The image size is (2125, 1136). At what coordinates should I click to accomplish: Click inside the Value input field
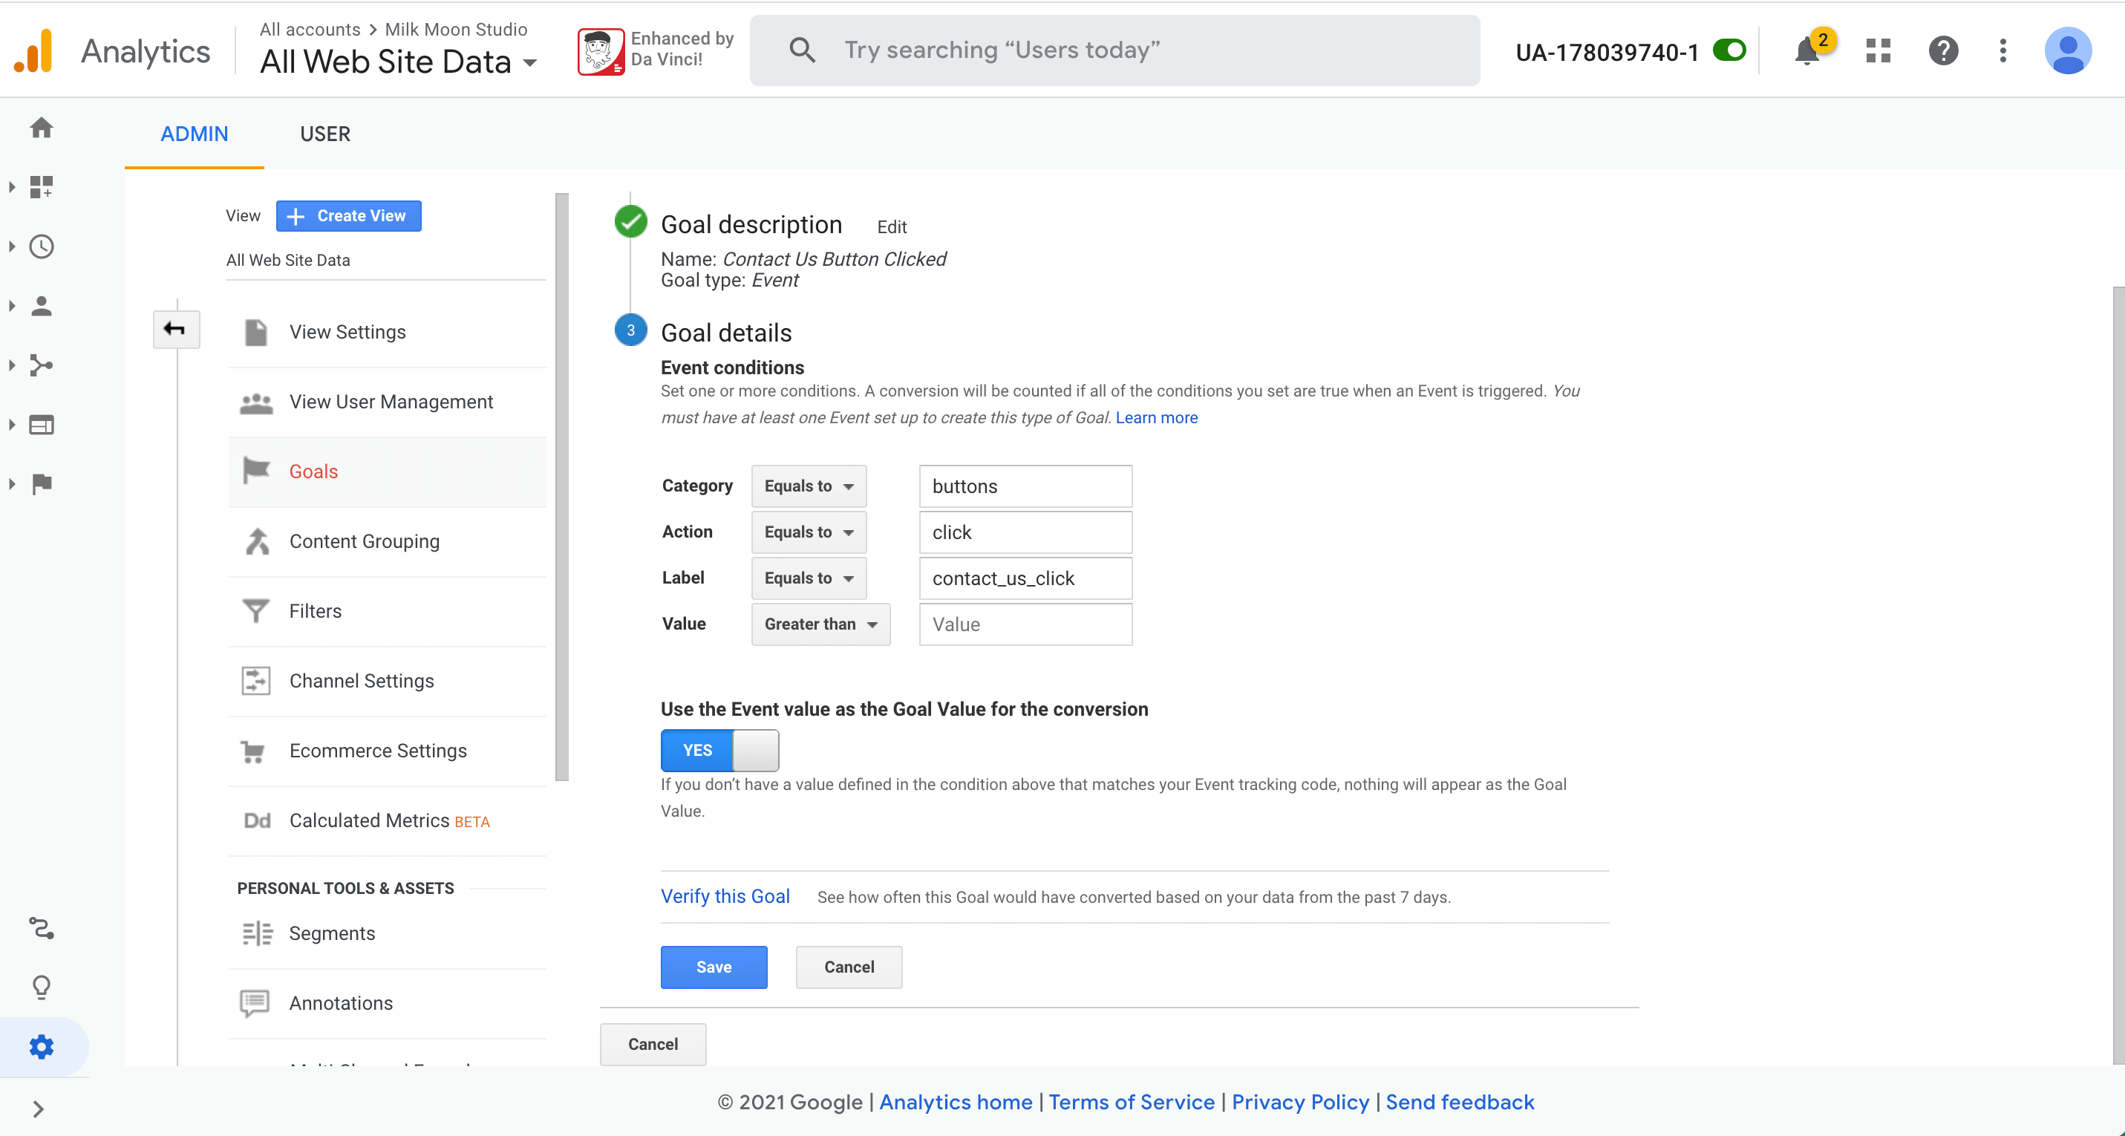pyautogui.click(x=1025, y=624)
